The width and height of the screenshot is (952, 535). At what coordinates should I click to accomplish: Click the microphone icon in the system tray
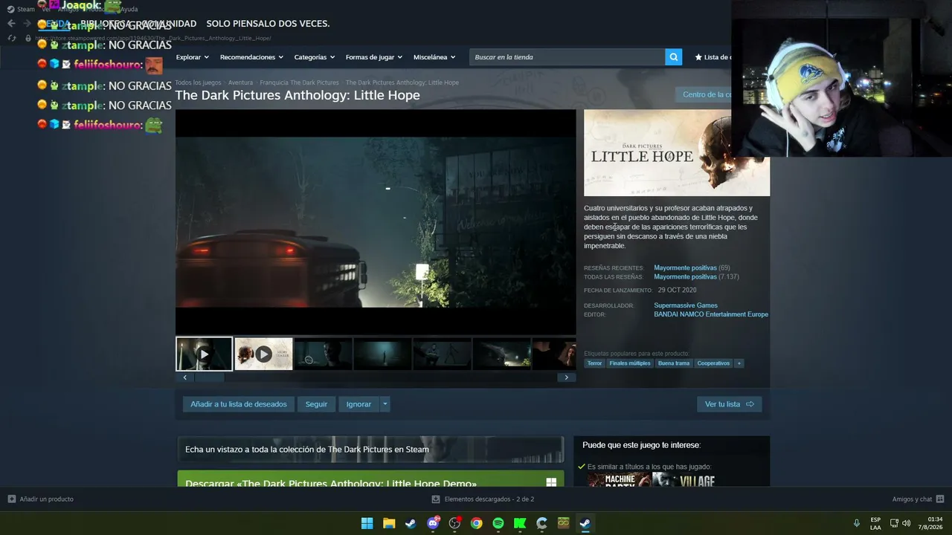coord(856,523)
